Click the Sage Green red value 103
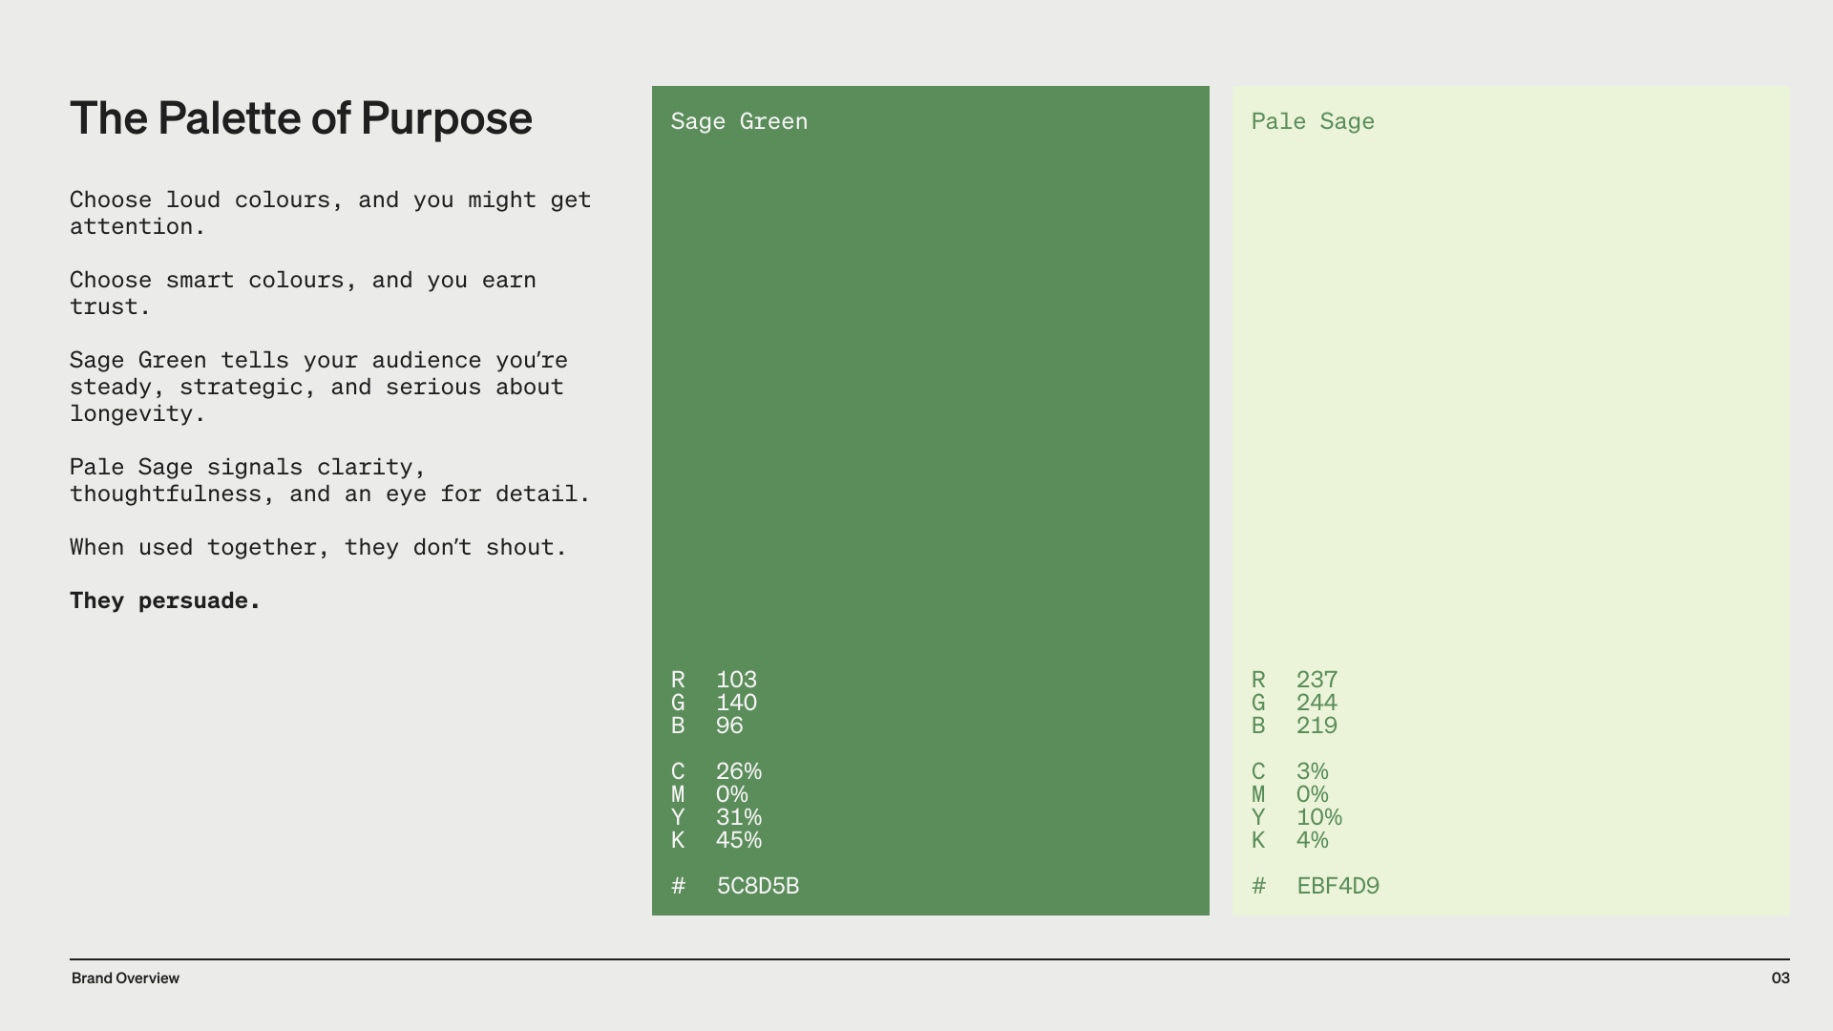1833x1031 pixels. 736,680
